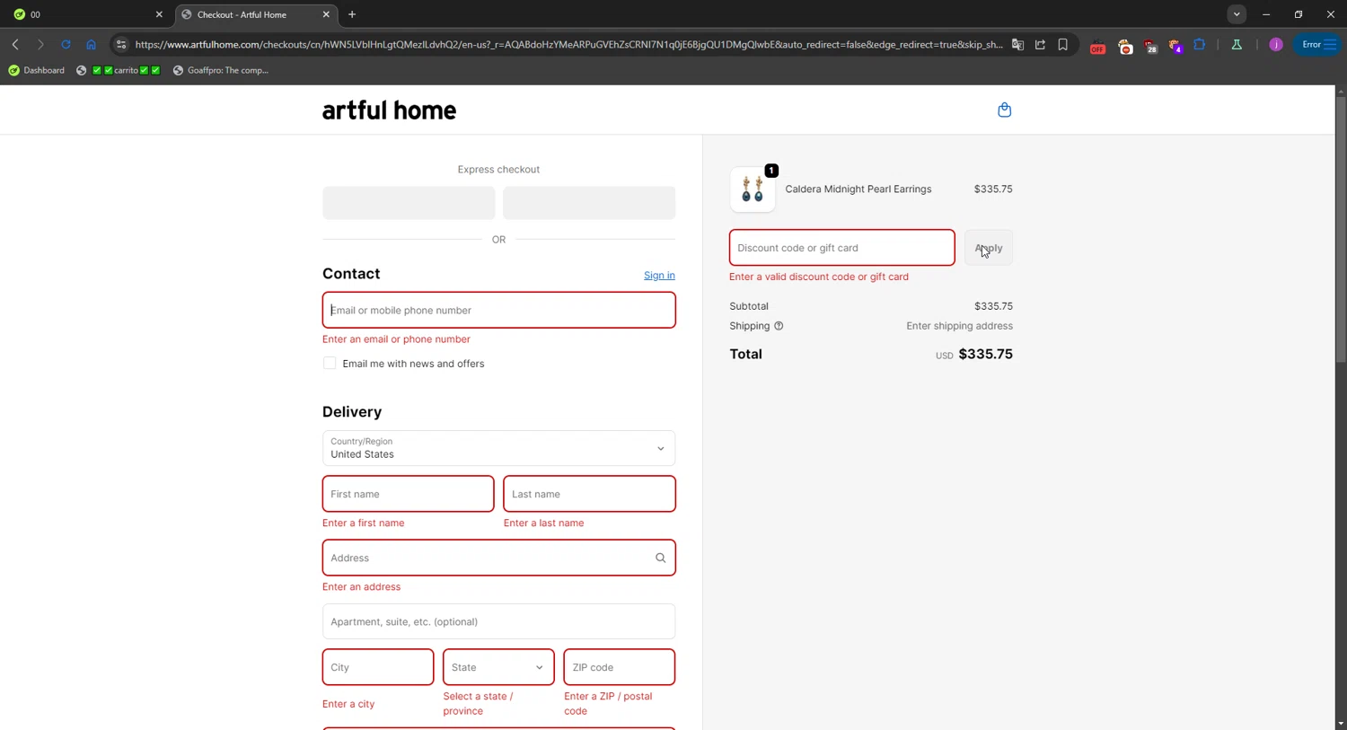
Task: Apply the discount code
Action: click(988, 248)
